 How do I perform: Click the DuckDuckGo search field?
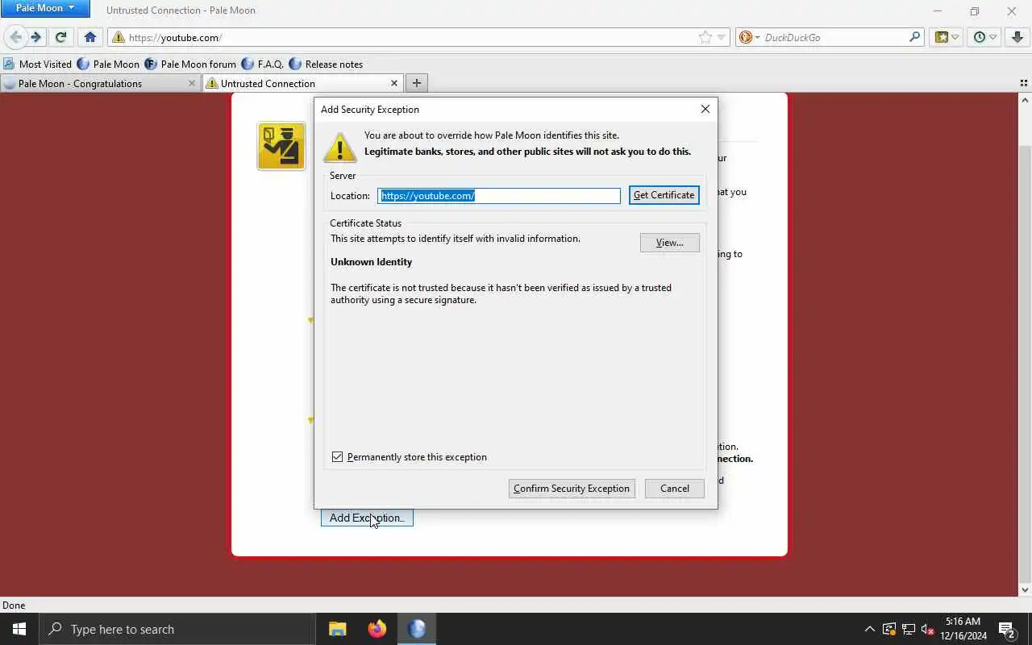(x=834, y=37)
